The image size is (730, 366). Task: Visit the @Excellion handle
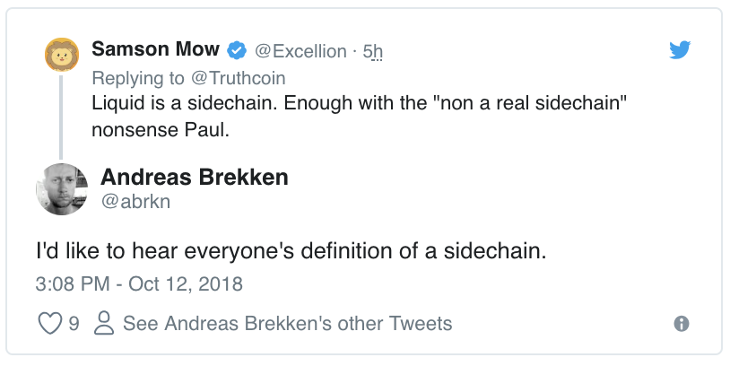(x=301, y=51)
